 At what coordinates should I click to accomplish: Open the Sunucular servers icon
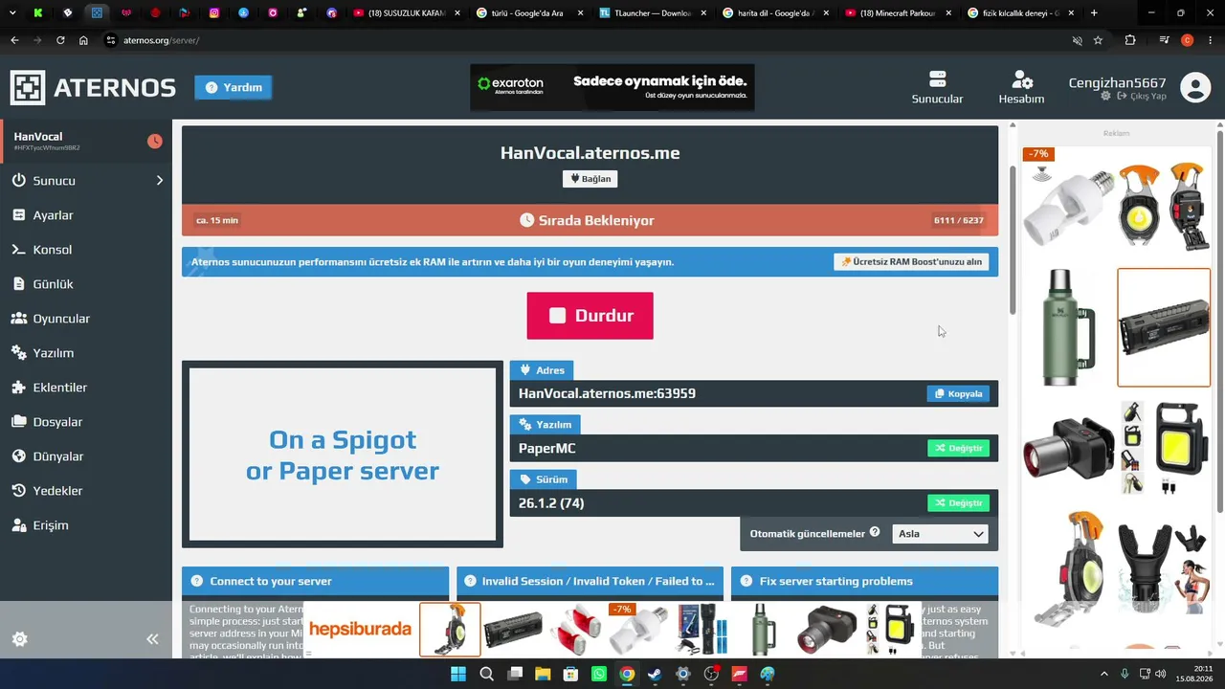tap(937, 87)
